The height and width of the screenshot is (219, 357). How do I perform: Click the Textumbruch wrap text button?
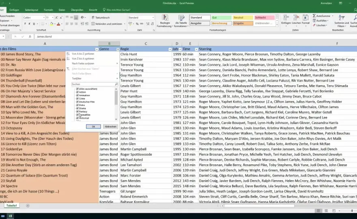pos(101,17)
